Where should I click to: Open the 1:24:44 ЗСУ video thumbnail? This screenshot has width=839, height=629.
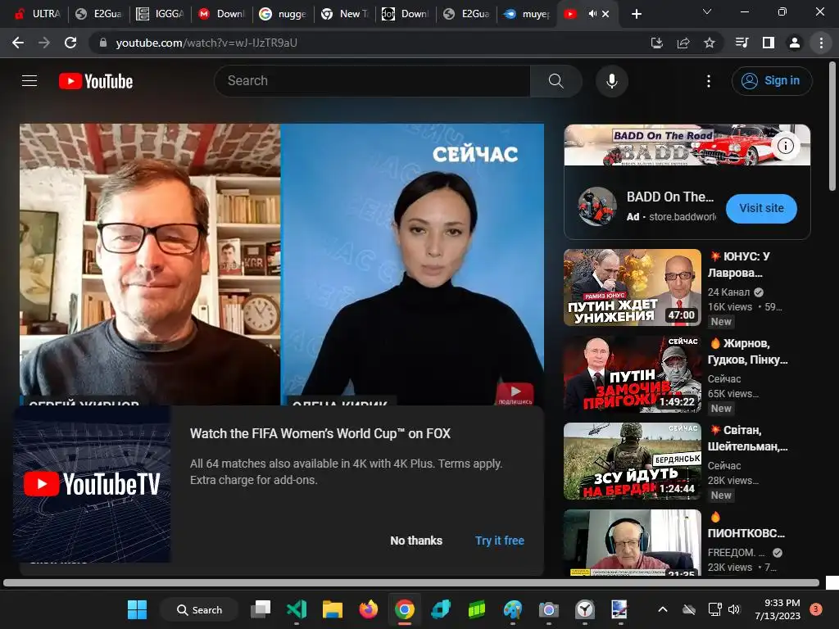(632, 461)
